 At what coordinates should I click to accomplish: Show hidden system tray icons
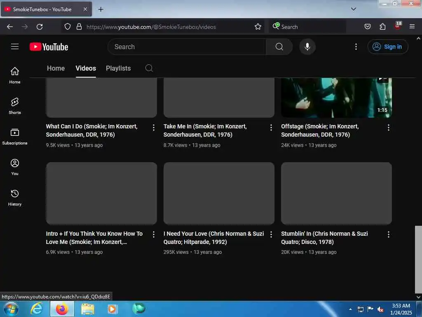coord(350,309)
